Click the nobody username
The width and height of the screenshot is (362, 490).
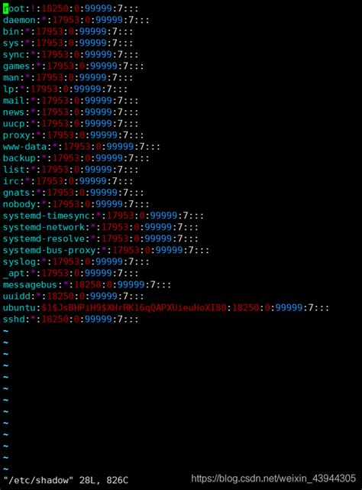pyautogui.click(x=19, y=204)
